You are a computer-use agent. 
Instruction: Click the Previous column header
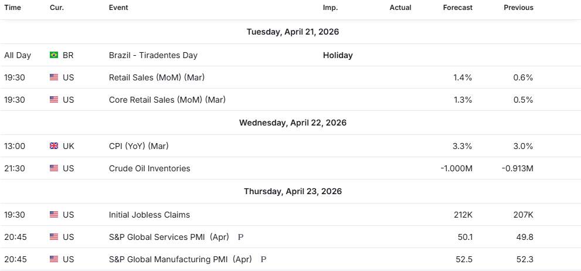coord(518,8)
